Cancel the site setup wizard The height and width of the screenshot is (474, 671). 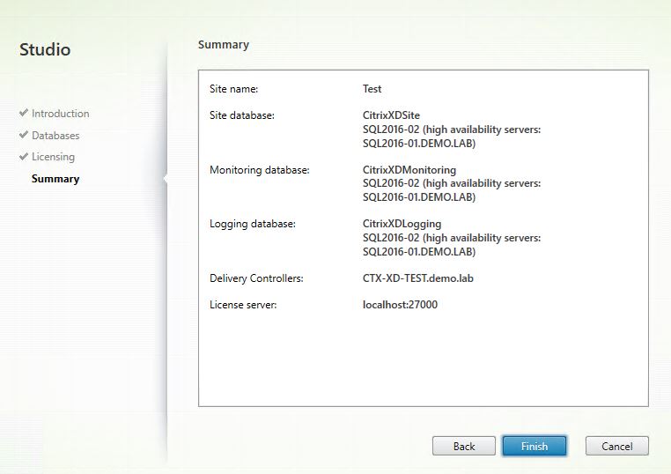click(x=616, y=446)
